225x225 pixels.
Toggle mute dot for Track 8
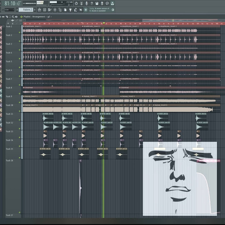click(20, 94)
